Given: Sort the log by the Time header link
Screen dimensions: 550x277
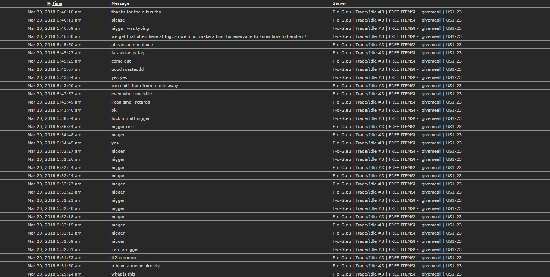Looking at the screenshot, I should [57, 3].
